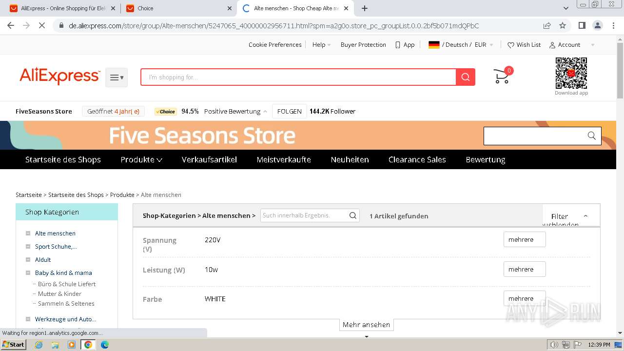This screenshot has width=624, height=351.
Task: Open the shopping cart icon
Action: pyautogui.click(x=502, y=77)
